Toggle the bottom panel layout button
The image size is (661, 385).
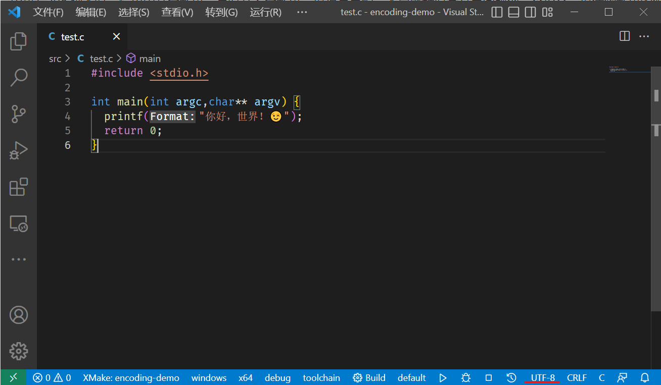point(513,12)
